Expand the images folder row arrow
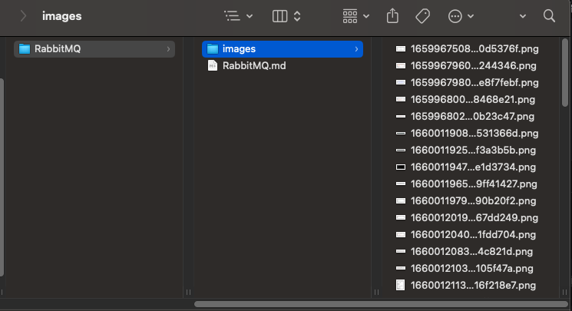The height and width of the screenshot is (311, 572). (x=356, y=49)
